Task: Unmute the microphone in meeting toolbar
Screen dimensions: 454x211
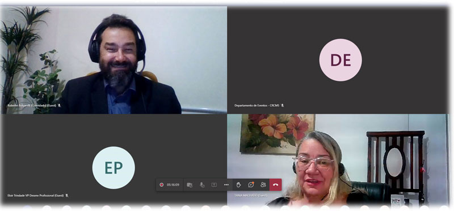Action: (202, 185)
